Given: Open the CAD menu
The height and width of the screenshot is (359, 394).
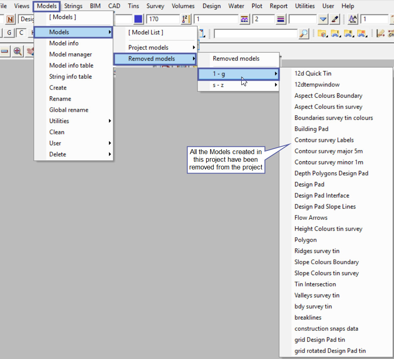Looking at the screenshot, I should (114, 6).
